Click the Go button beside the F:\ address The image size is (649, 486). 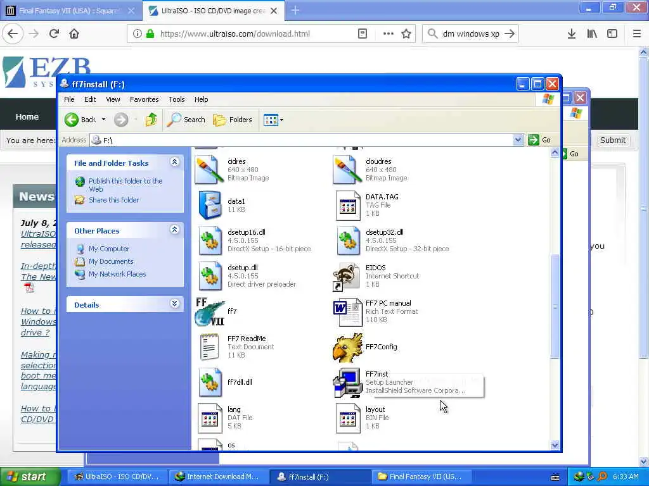tap(540, 140)
